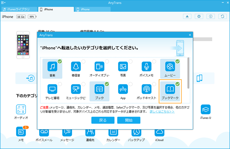
Task: Uncheck the 音楽 green checkmark
Action: pyautogui.click(x=60, y=61)
